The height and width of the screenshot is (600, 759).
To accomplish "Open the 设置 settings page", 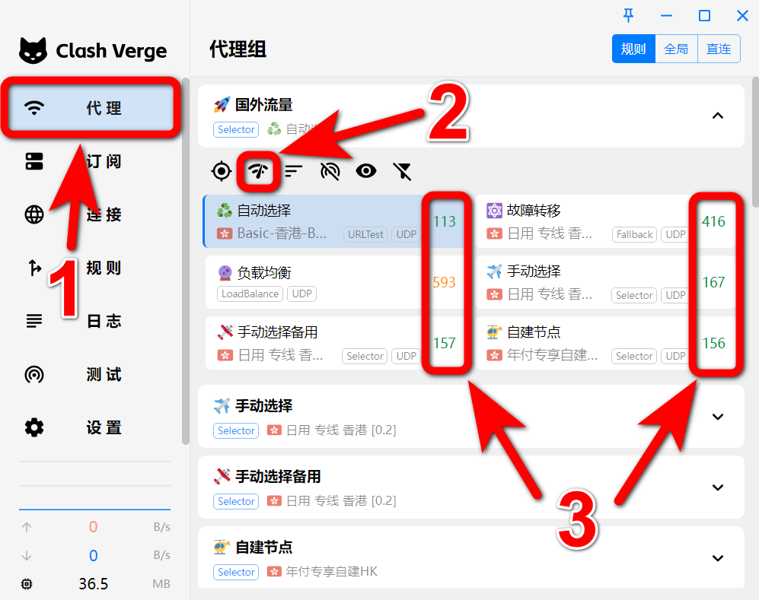I will point(91,427).
